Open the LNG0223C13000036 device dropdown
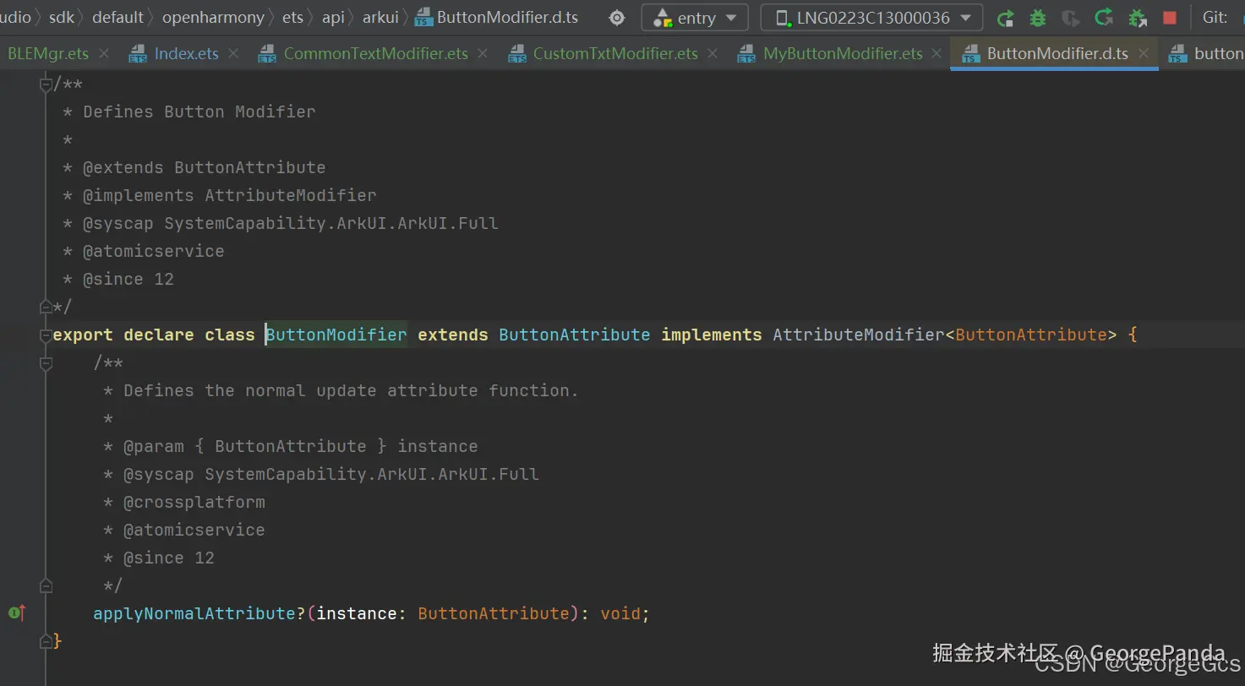This screenshot has width=1245, height=686. pos(871,18)
